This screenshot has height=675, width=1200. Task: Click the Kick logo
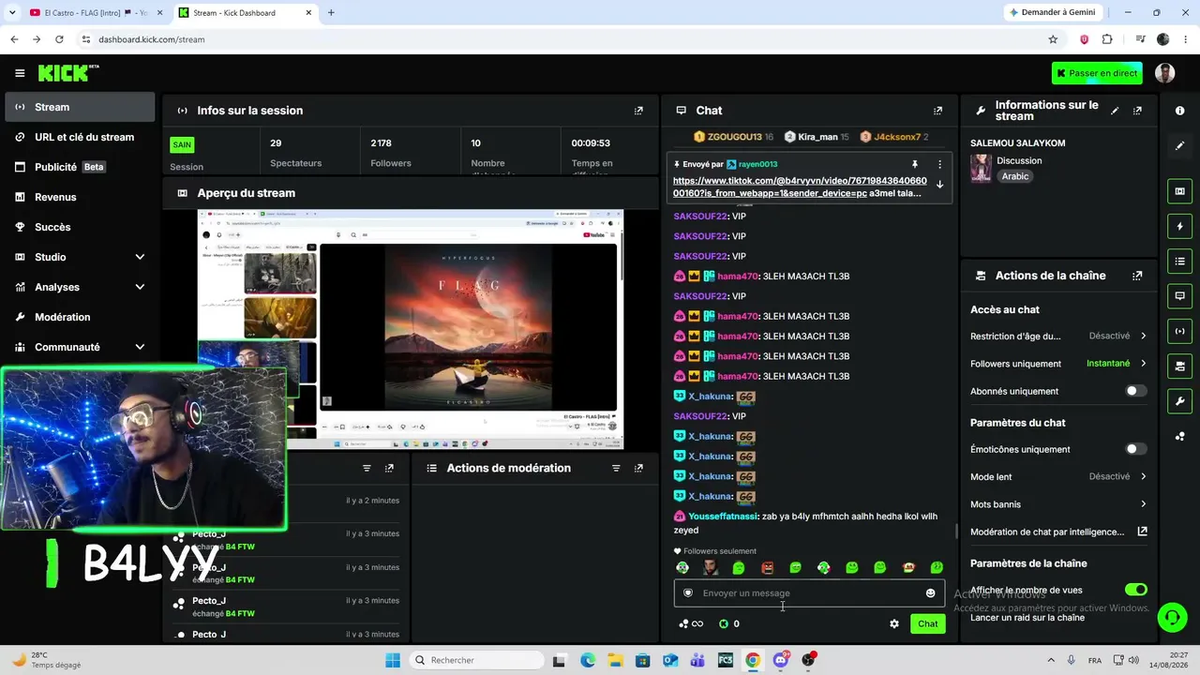click(67, 73)
